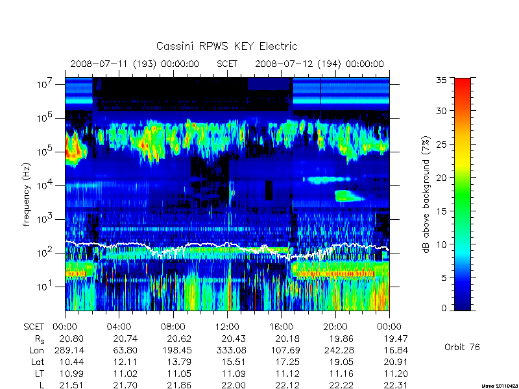
Task: Select the 10^5 frequency tick label
Action: (x=46, y=151)
